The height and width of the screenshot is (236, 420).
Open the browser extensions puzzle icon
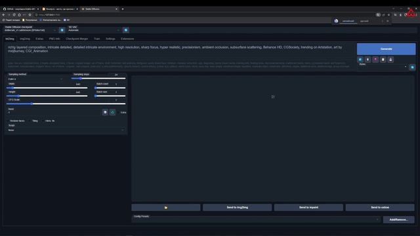tap(395, 14)
